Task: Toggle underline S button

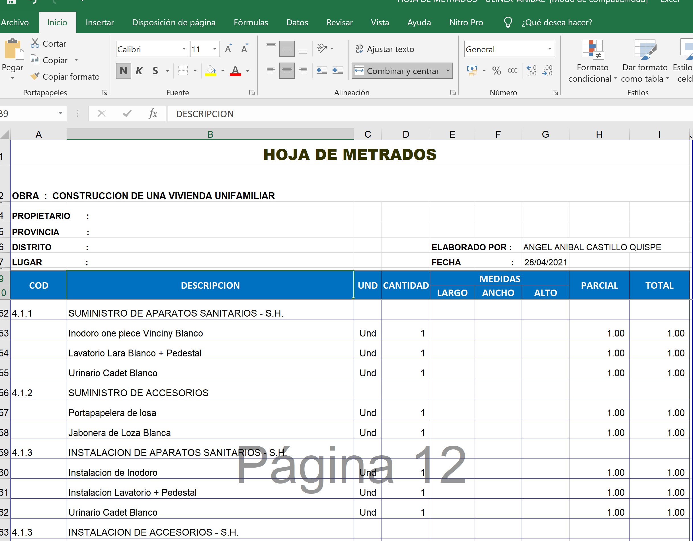Action: (155, 71)
